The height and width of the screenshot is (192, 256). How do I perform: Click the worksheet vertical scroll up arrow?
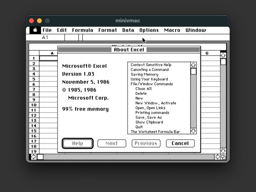(x=223, y=55)
